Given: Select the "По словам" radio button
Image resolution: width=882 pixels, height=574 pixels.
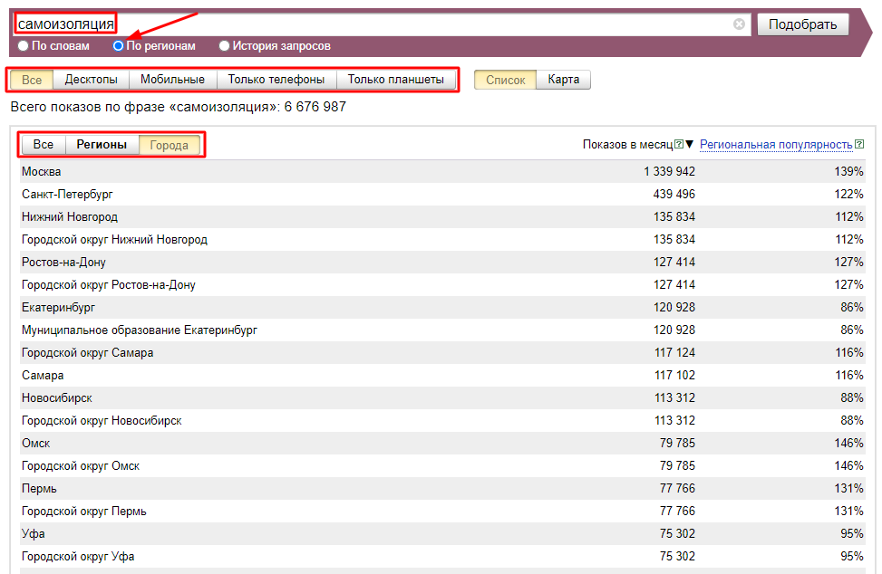Looking at the screenshot, I should click(x=24, y=45).
